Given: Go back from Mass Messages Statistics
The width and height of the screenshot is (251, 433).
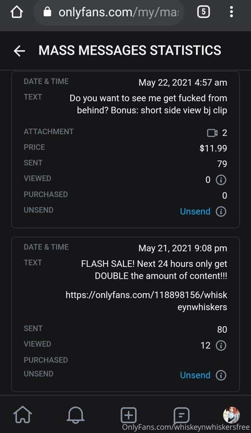Looking at the screenshot, I should pos(19,51).
